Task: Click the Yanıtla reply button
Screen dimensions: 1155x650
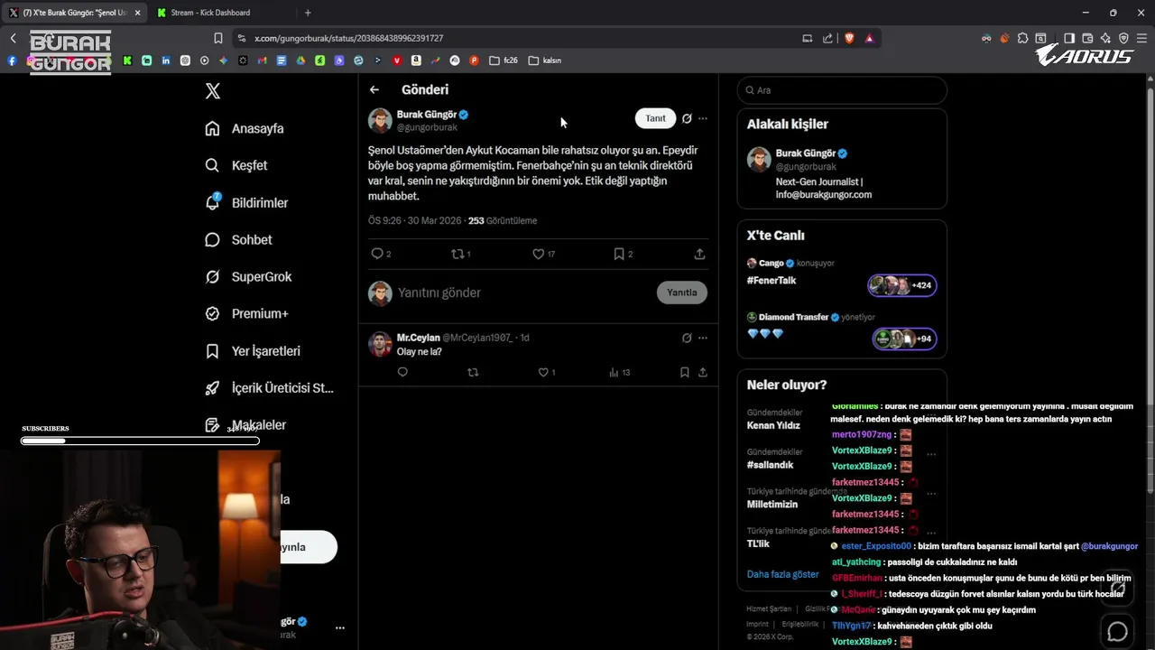Action: click(x=682, y=292)
